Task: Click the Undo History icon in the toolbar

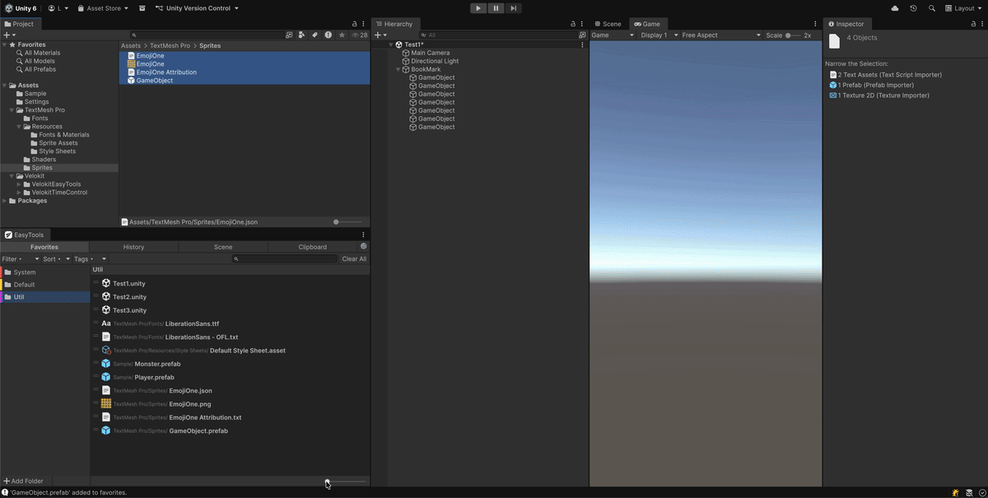Action: coord(912,7)
